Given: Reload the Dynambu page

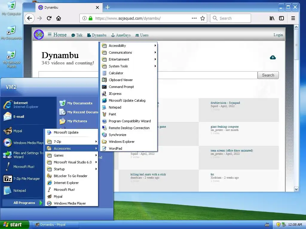Looking at the screenshot, I should click(49, 18).
